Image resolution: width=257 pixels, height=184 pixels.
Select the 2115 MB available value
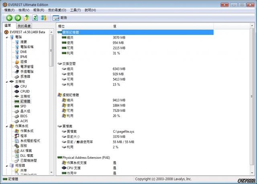click(119, 48)
